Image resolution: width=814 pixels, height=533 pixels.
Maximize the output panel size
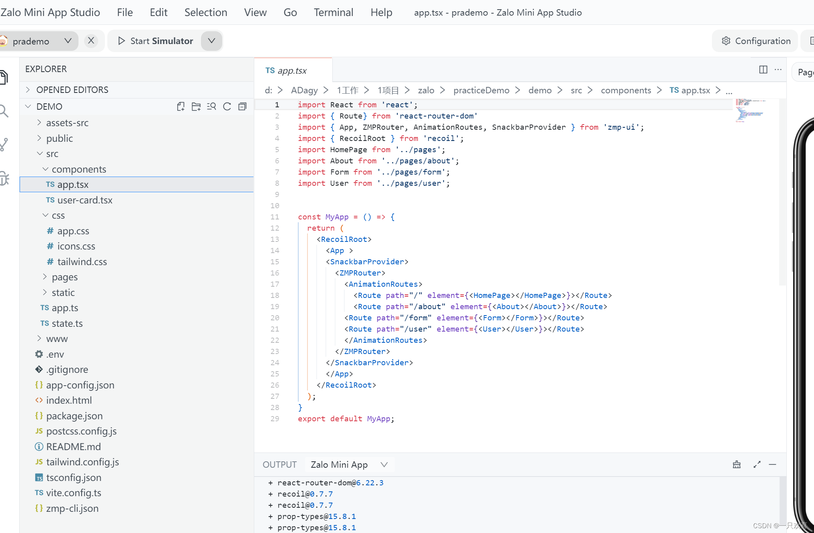coord(757,465)
